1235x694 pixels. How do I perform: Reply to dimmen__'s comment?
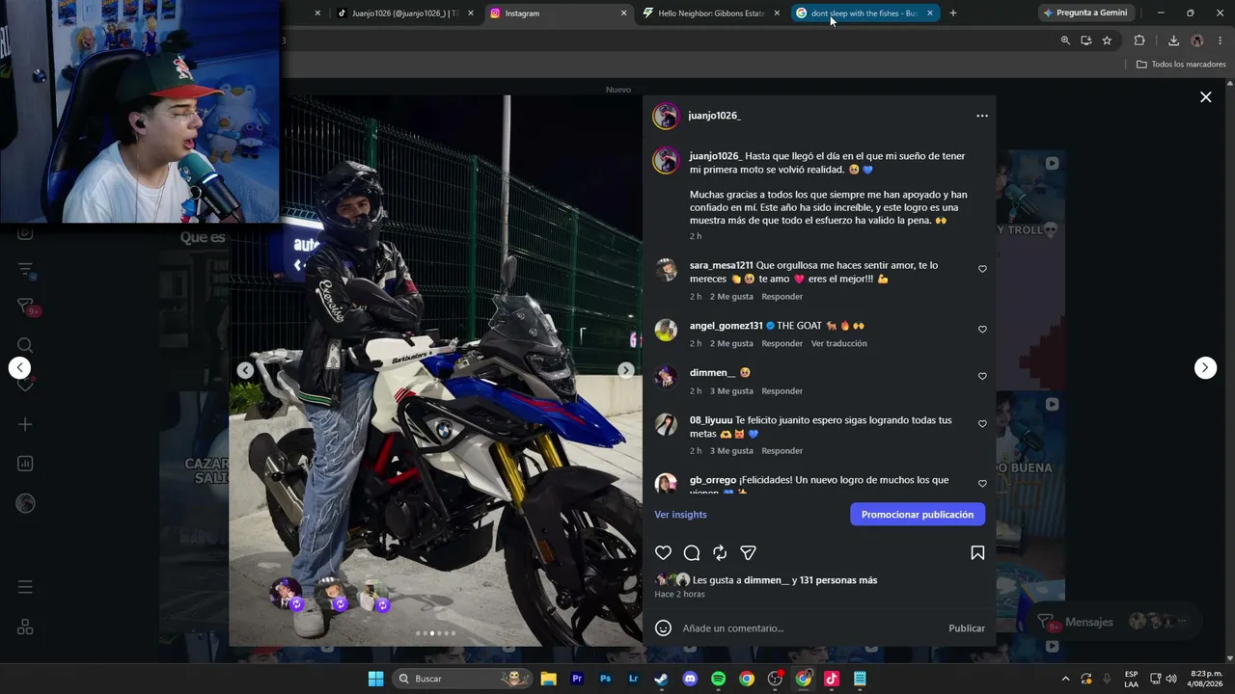point(782,391)
